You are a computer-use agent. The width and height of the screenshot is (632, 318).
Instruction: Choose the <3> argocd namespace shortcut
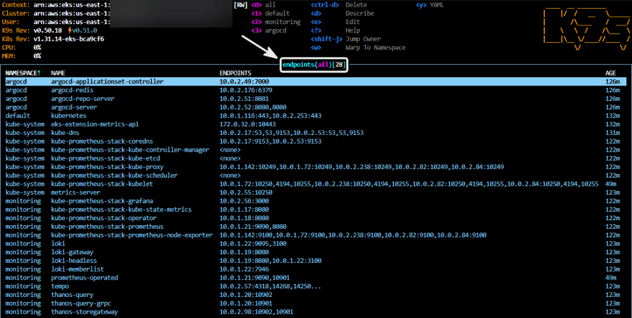268,30
